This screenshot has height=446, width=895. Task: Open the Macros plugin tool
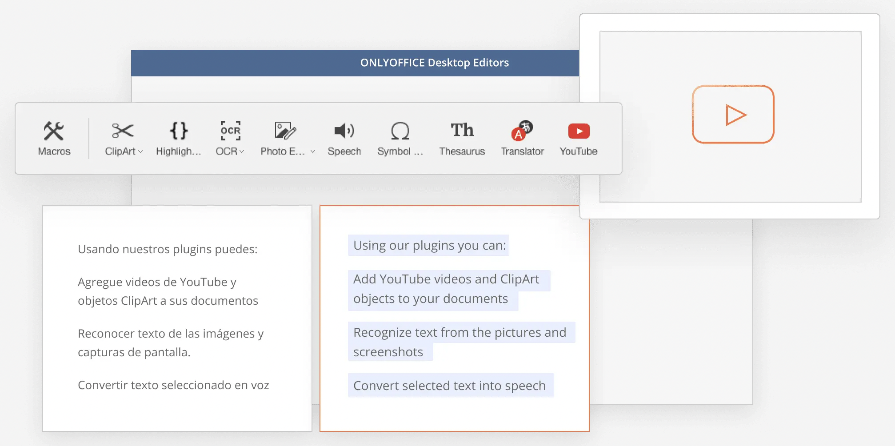click(x=54, y=138)
